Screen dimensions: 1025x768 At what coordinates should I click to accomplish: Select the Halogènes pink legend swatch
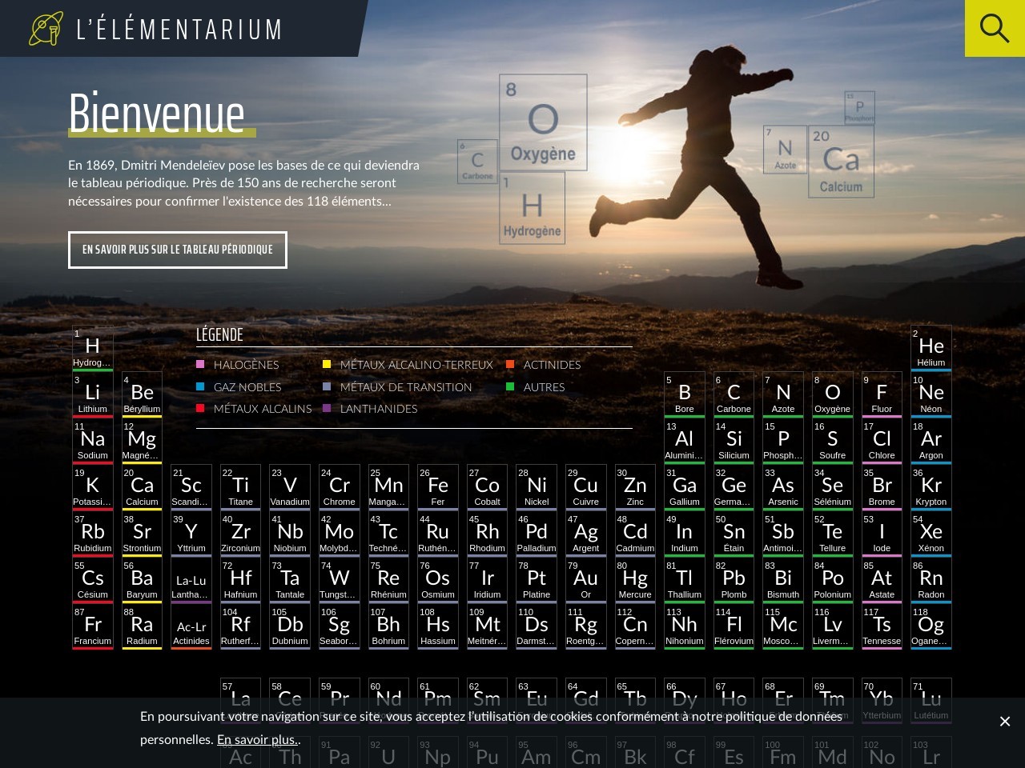pyautogui.click(x=200, y=364)
